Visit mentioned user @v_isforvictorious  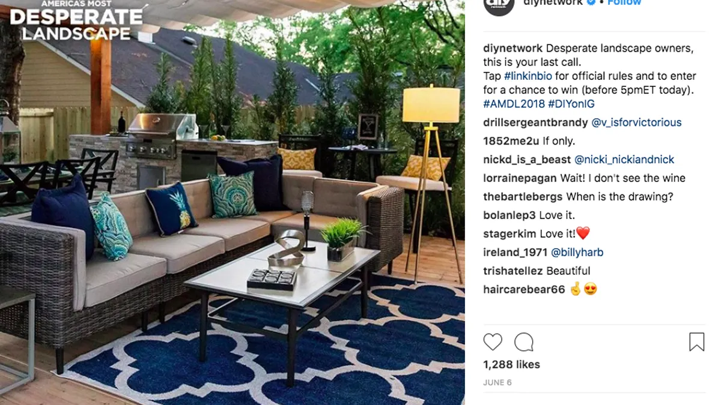636,122
